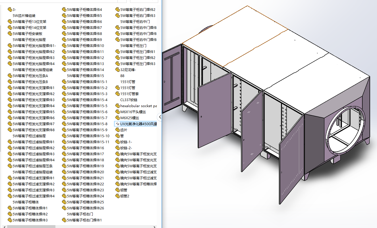
Task: Pick the icon beside 5W等离子柜安装板
Action: [10, 34]
